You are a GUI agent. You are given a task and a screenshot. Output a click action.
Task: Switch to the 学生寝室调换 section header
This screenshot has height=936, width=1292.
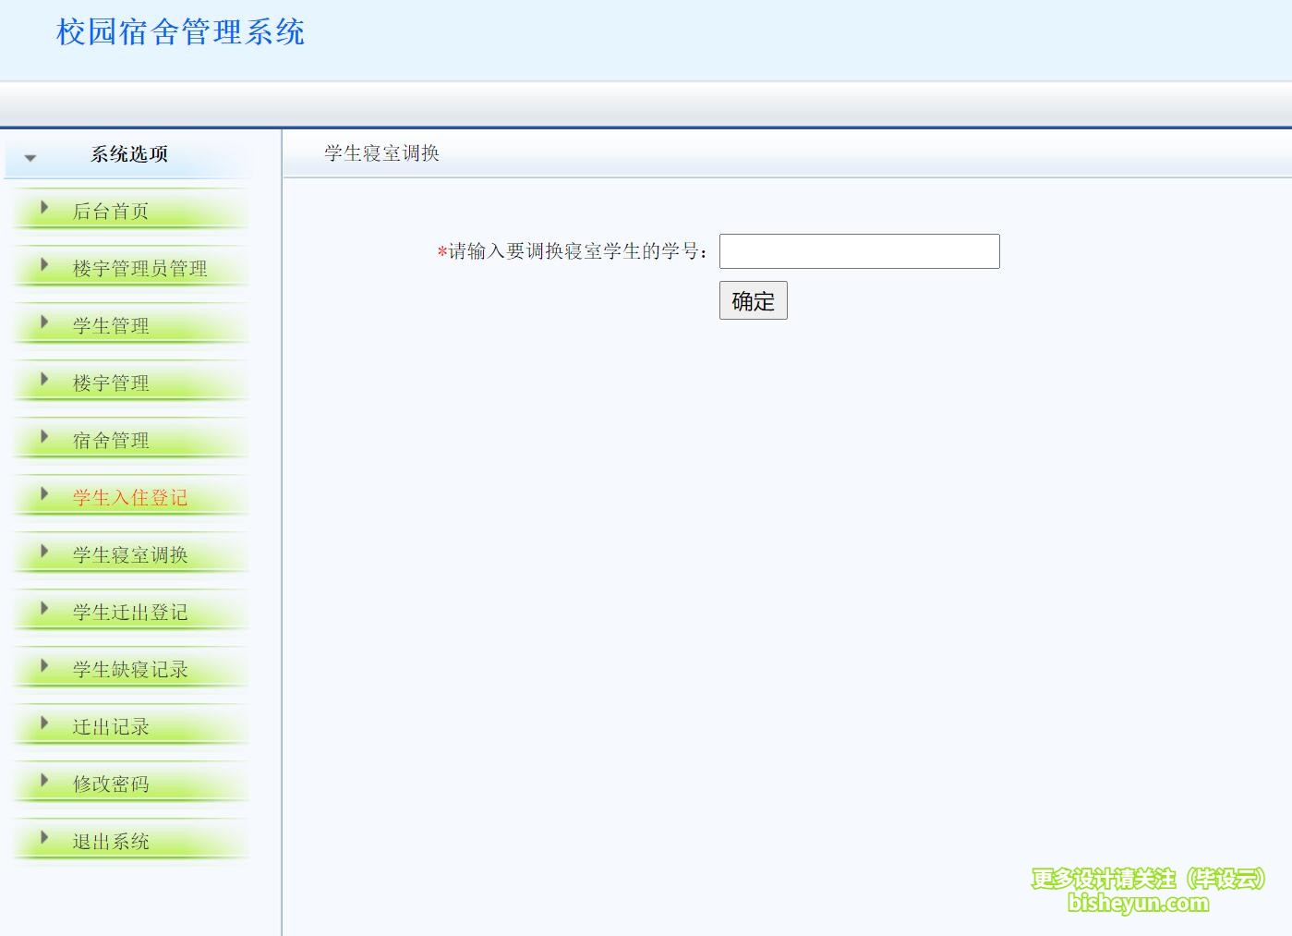point(380,152)
